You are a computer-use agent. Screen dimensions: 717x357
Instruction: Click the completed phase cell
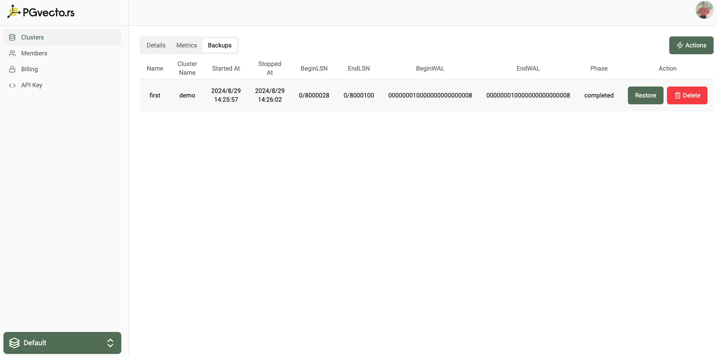click(599, 96)
